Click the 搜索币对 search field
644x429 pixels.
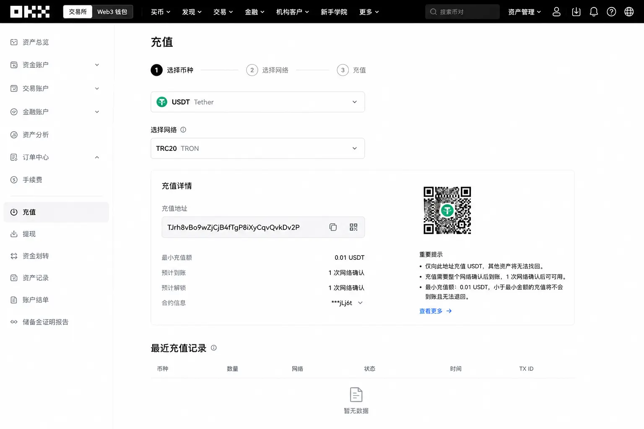(462, 12)
